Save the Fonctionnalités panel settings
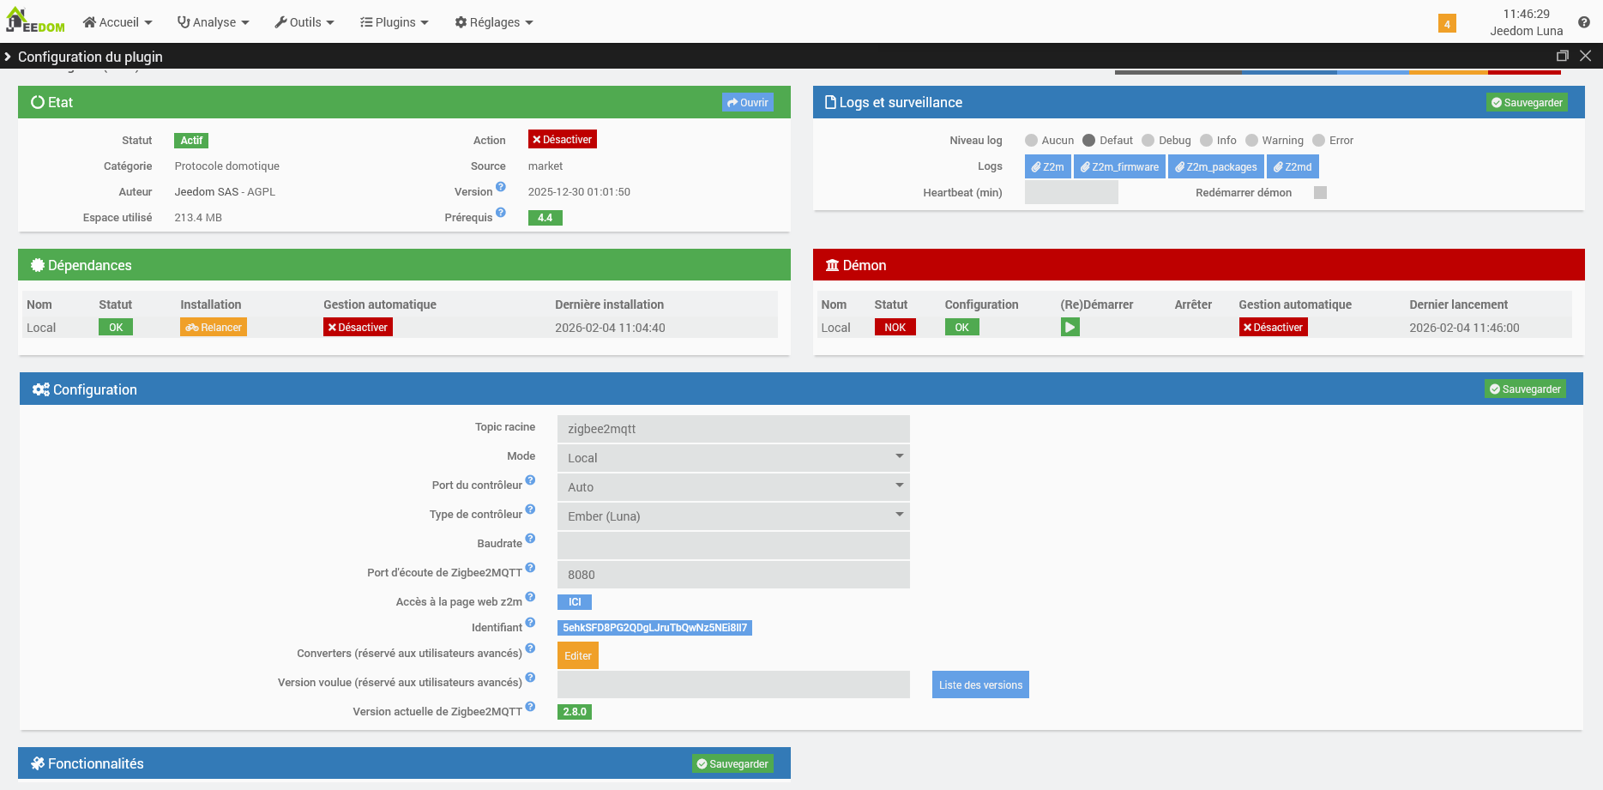 pos(732,763)
